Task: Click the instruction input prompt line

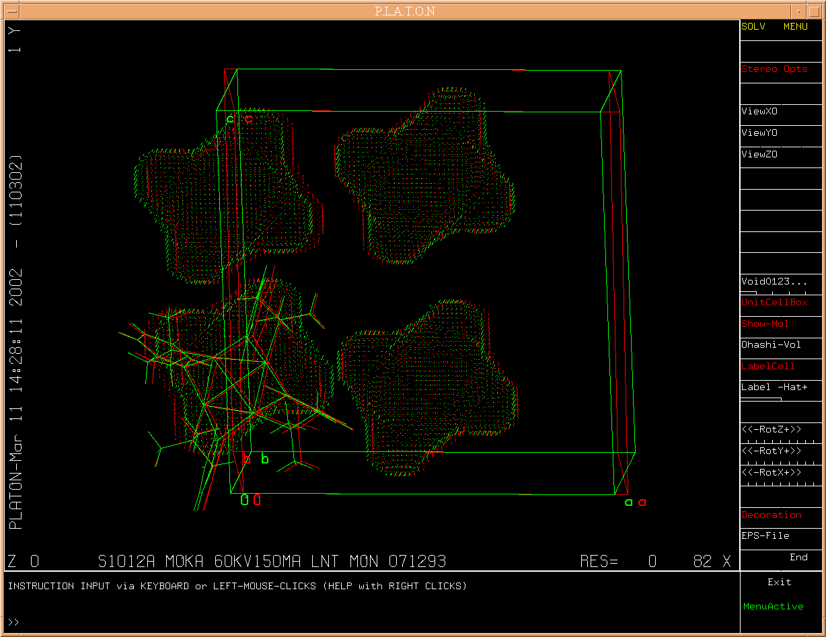Action: pos(370,622)
